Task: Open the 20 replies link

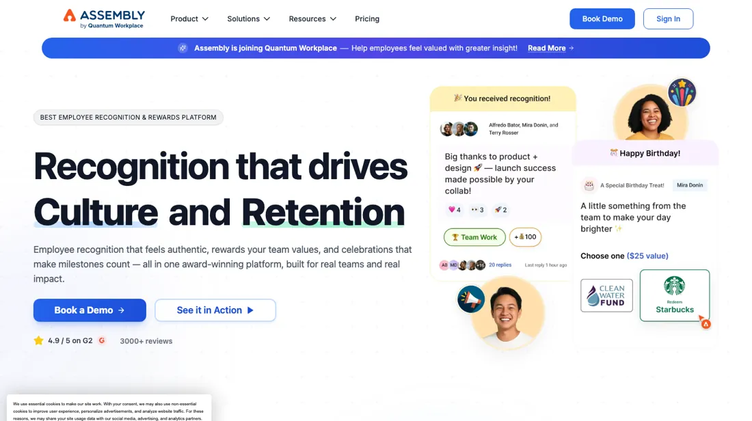Action: (500, 264)
